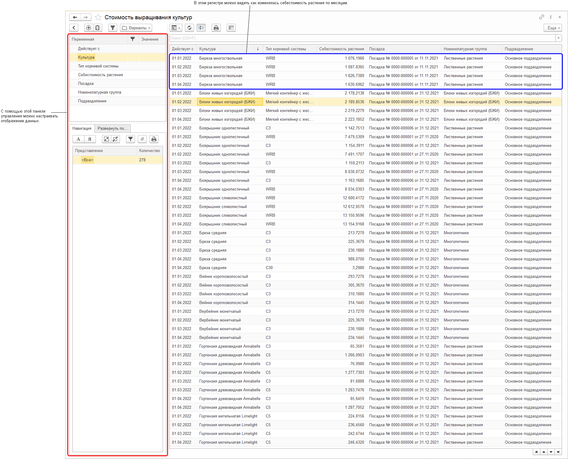Select Тип корневой системы in variables list
The height and width of the screenshot is (459, 568).
[98, 66]
